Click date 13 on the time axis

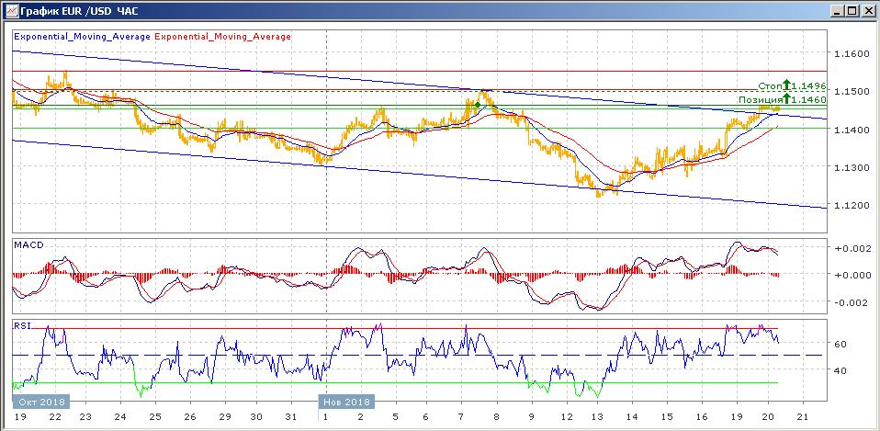pyautogui.click(x=596, y=416)
